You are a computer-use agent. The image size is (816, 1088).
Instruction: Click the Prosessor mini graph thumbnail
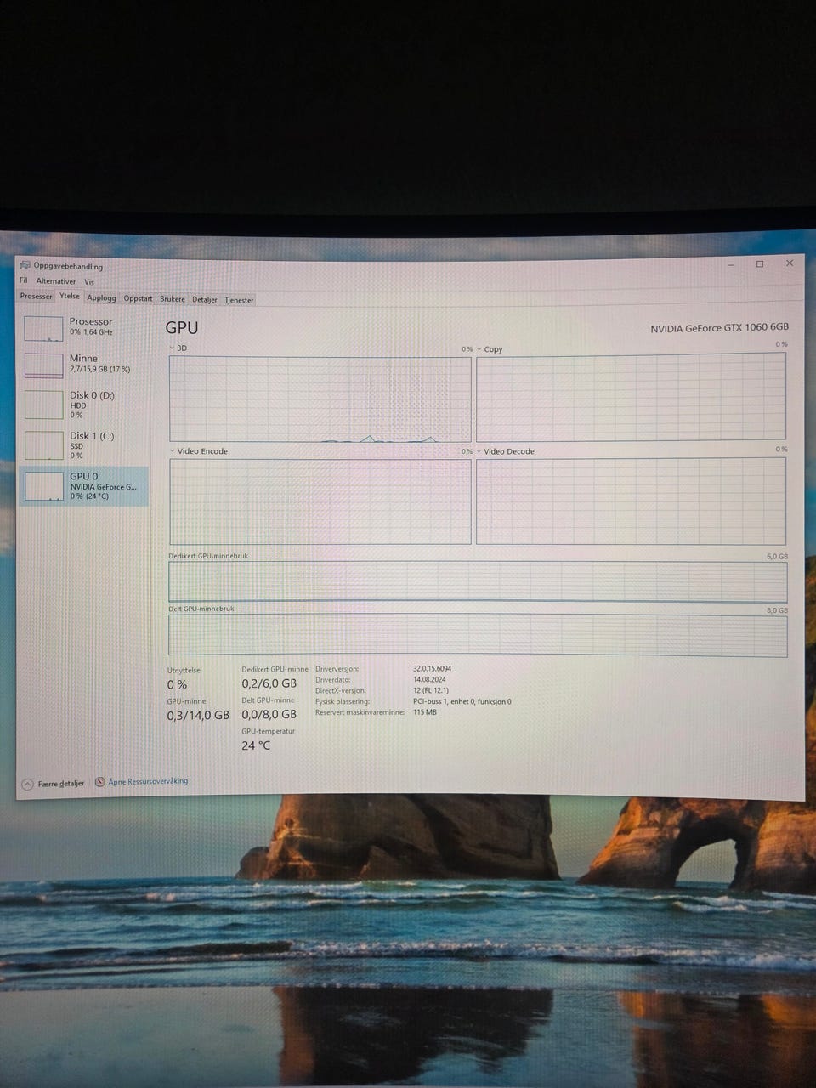(x=43, y=329)
